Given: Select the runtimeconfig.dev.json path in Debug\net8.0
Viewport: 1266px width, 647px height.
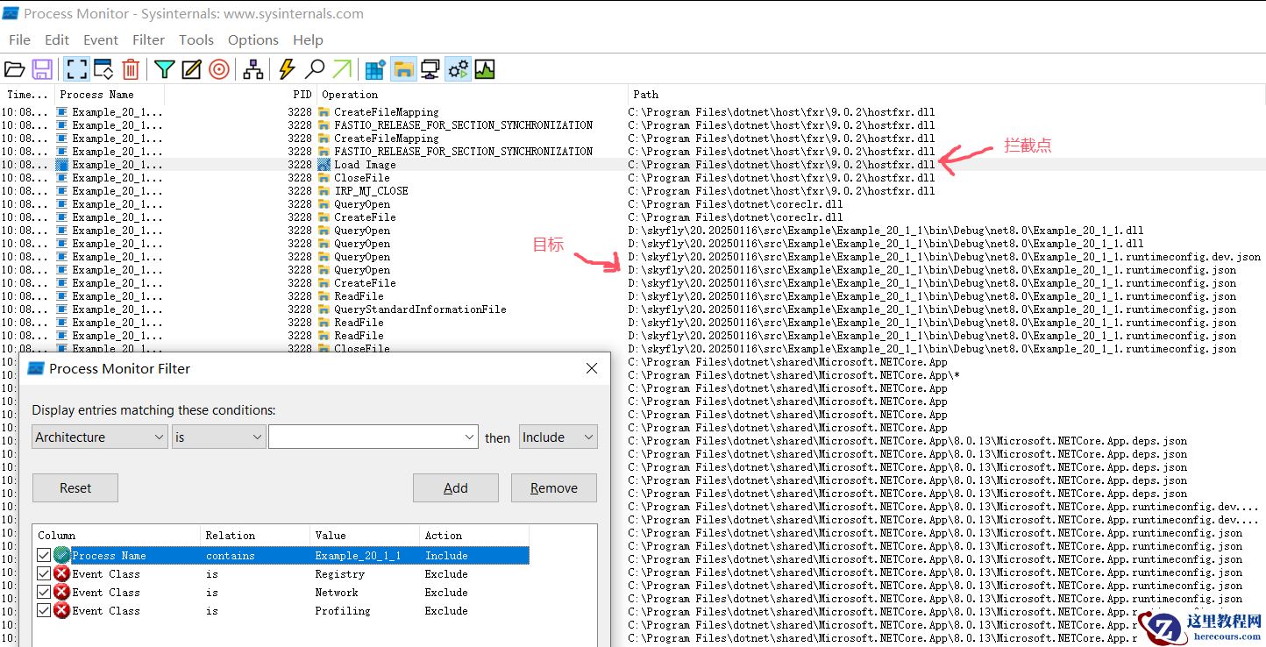Looking at the screenshot, I should (944, 257).
